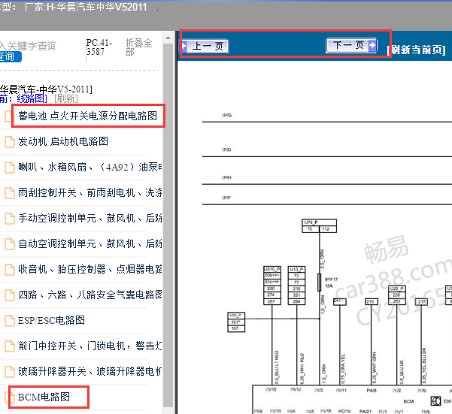Click the sidebar vertical scrollbar track
452x414 pixels.
pyautogui.click(x=168, y=225)
